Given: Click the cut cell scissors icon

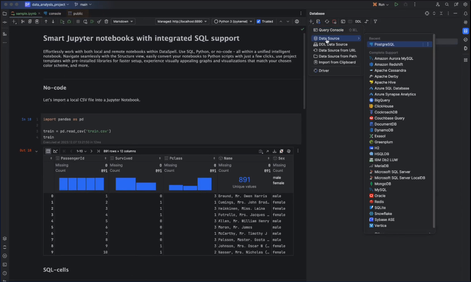Looking at the screenshot, I should click(23, 22).
